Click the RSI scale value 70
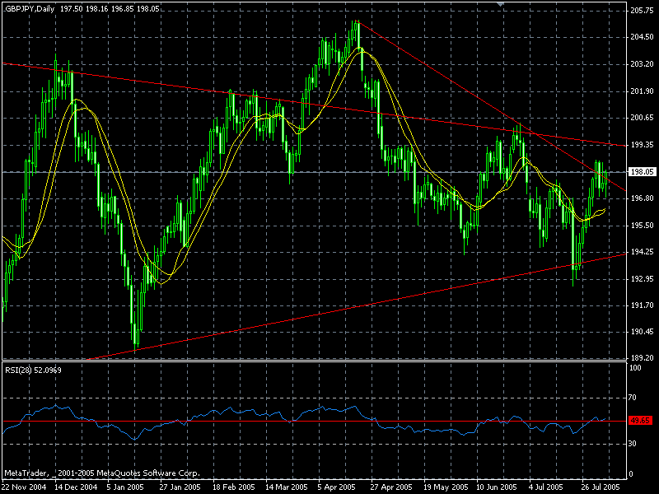The height and width of the screenshot is (494, 659). [x=633, y=398]
